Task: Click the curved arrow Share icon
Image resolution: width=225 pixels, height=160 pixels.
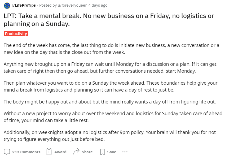Action: point(76,152)
